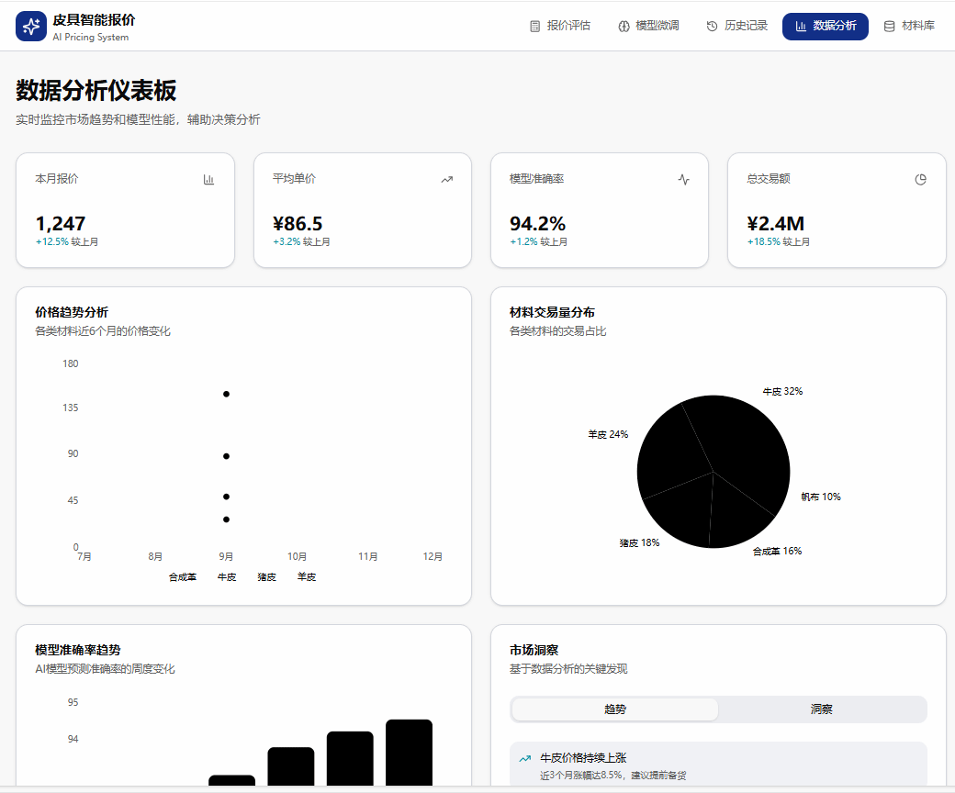Click the trend icon beside 牛皮价格持续上涨

(x=525, y=759)
